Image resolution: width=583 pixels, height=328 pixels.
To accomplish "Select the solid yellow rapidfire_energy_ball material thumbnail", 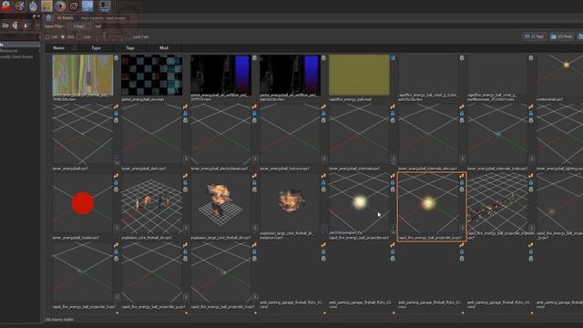I will (x=359, y=75).
